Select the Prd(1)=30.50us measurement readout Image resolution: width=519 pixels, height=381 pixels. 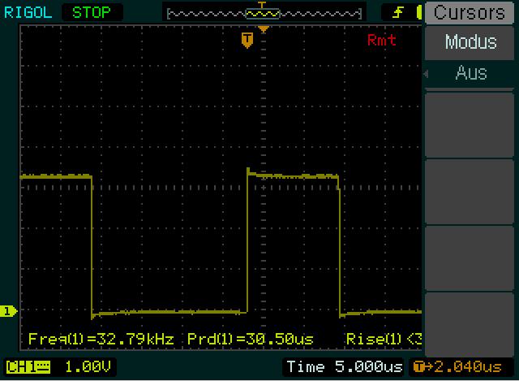[250, 338]
